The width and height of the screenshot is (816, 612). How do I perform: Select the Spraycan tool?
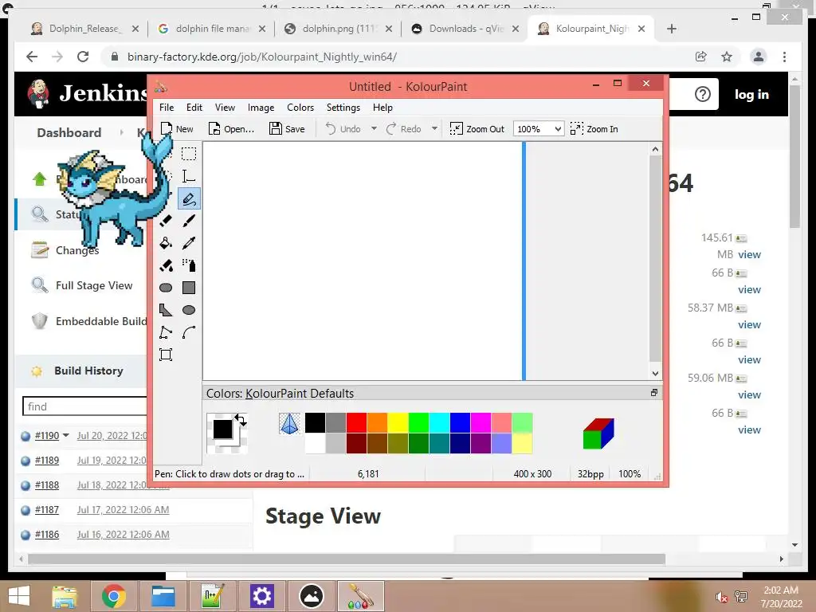pos(188,265)
